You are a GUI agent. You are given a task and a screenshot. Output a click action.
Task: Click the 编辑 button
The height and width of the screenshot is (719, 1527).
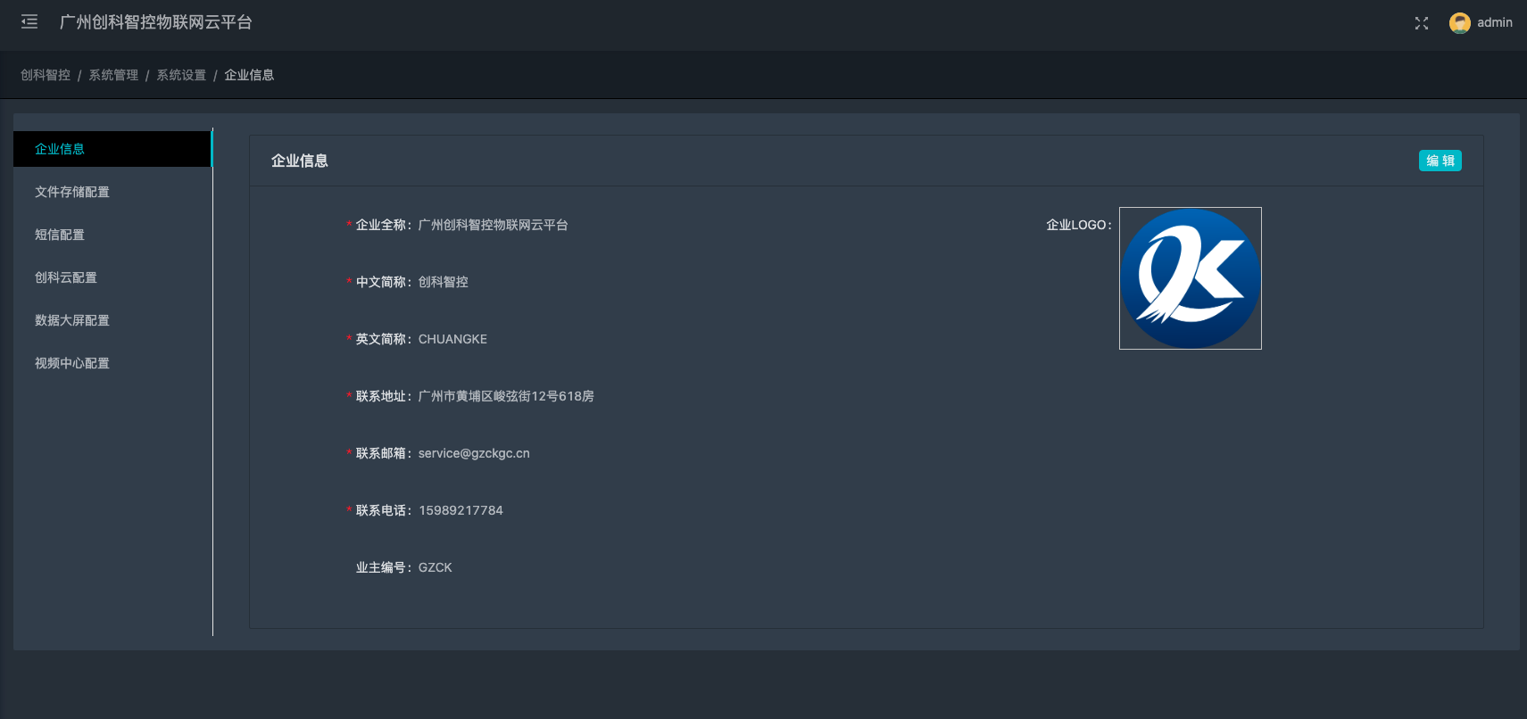point(1440,161)
